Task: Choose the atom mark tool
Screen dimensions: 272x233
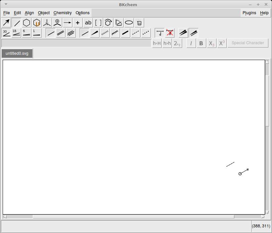Action: (57, 23)
